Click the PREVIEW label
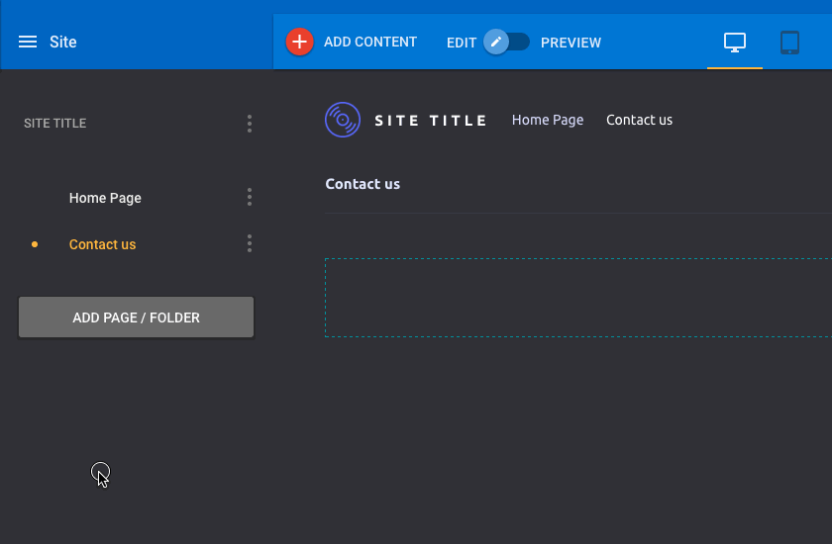Viewport: 832px width, 544px height. pyautogui.click(x=571, y=43)
